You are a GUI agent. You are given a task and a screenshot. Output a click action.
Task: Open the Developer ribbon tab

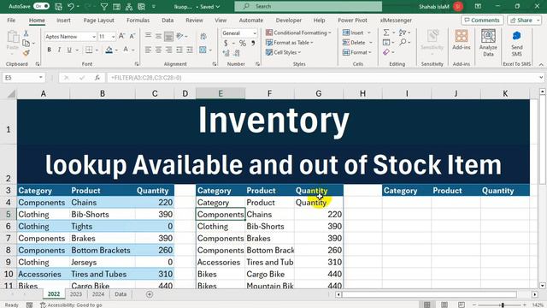[289, 21]
